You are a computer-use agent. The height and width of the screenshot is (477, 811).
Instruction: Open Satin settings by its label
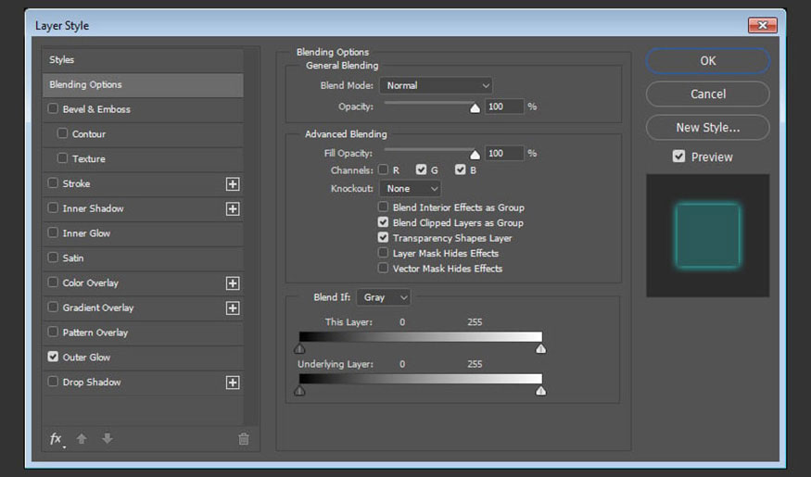(x=73, y=257)
